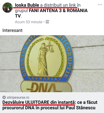Image resolution: width=104 pixels, height=113 pixels.
Task: Open the DNA plaque link preview image
Action: 52,64
